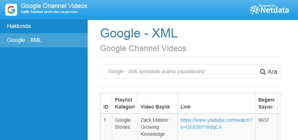Image resolution: width=298 pixels, height=140 pixels.
Task: Click the large Google - XML page heading
Action: 139,33
